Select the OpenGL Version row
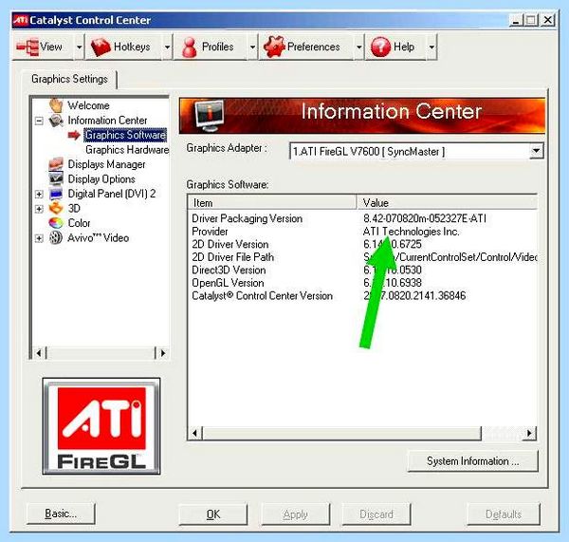Screen dimensions: 569x542 [x=362, y=283]
